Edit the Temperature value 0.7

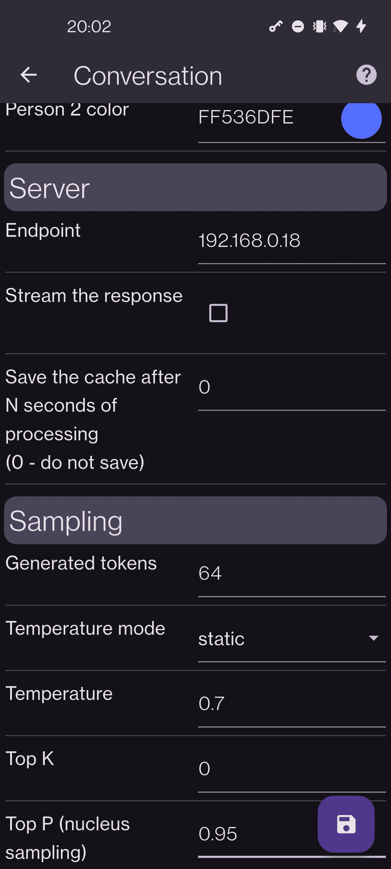point(291,704)
